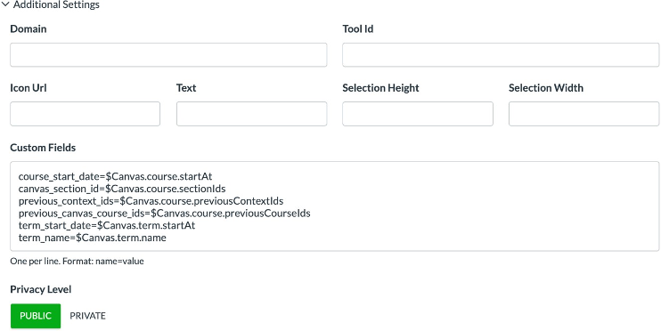Image resolution: width=661 pixels, height=331 pixels.
Task: Click the 'One per line' hint text
Action: (78, 261)
